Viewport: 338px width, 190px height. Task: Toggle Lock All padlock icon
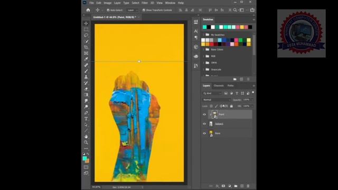pos(231,106)
